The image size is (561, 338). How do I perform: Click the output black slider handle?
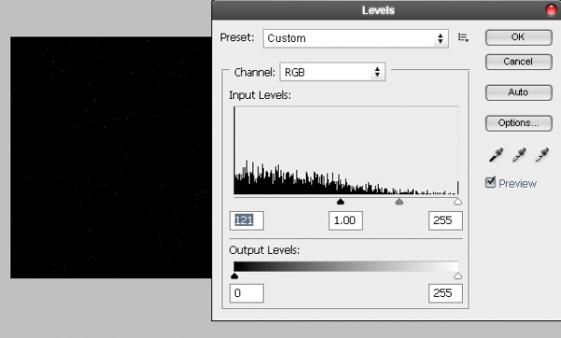235,275
